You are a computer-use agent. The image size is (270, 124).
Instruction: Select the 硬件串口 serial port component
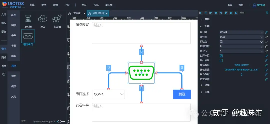click(x=28, y=38)
